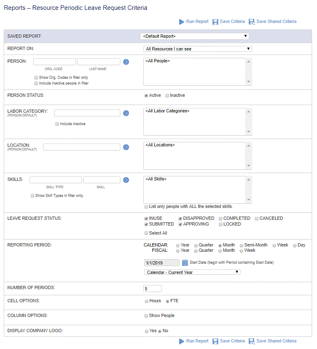Select Semi-Month reporting period
317x349 pixels.
click(x=241, y=246)
